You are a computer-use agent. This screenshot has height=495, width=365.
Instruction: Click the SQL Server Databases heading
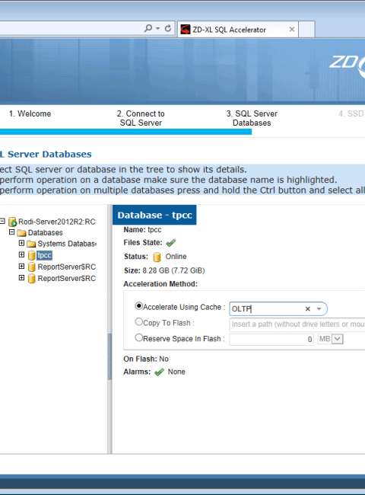[x=46, y=154]
